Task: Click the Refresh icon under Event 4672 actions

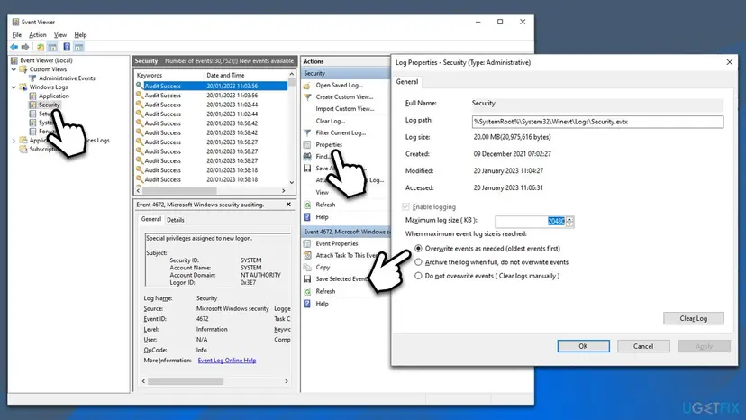Action: pyautogui.click(x=307, y=291)
